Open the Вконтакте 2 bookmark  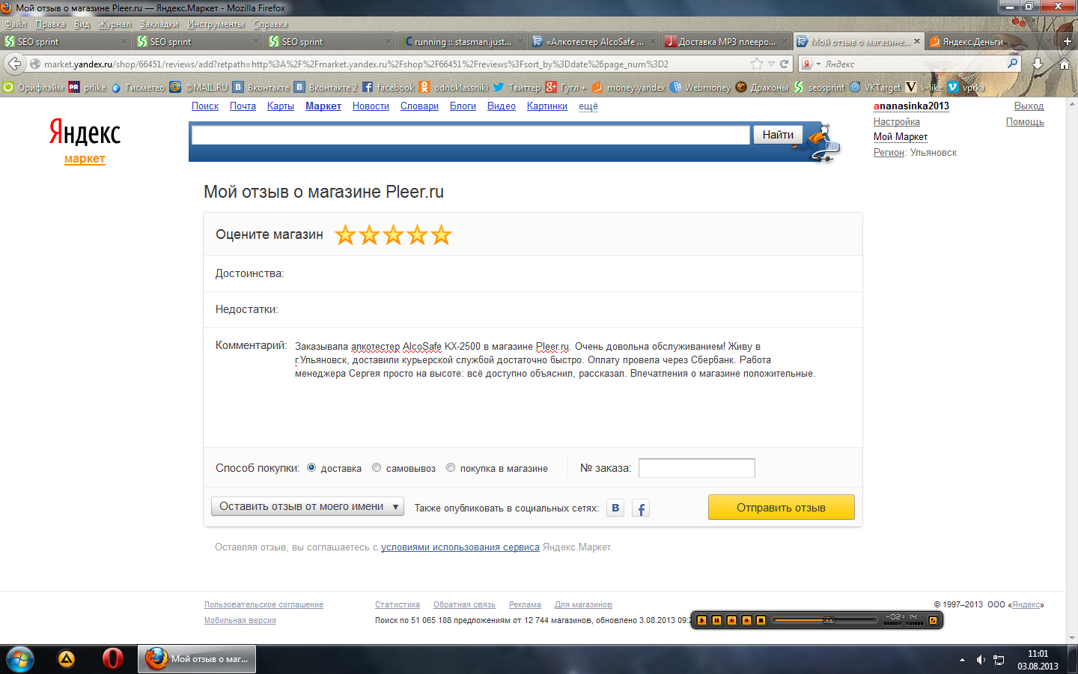click(x=326, y=88)
